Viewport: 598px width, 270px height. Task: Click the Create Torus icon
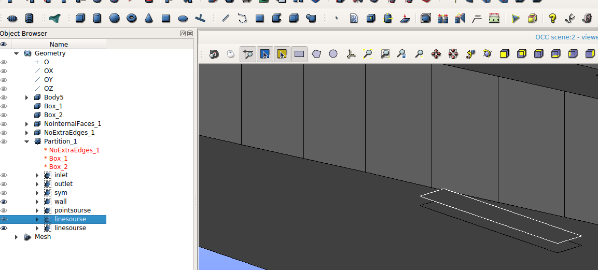[132, 19]
